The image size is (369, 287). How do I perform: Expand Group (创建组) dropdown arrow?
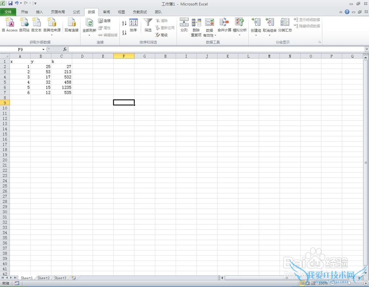point(256,35)
